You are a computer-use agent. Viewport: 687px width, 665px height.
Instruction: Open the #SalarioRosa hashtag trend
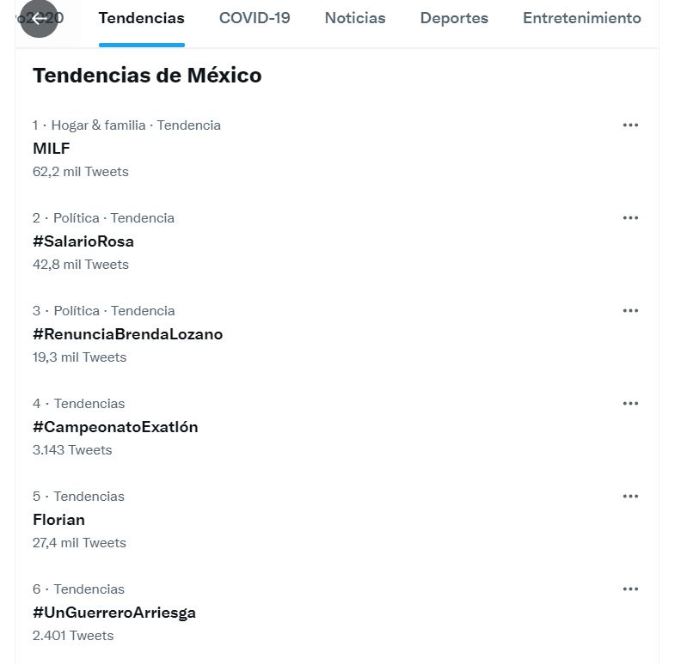click(x=83, y=241)
